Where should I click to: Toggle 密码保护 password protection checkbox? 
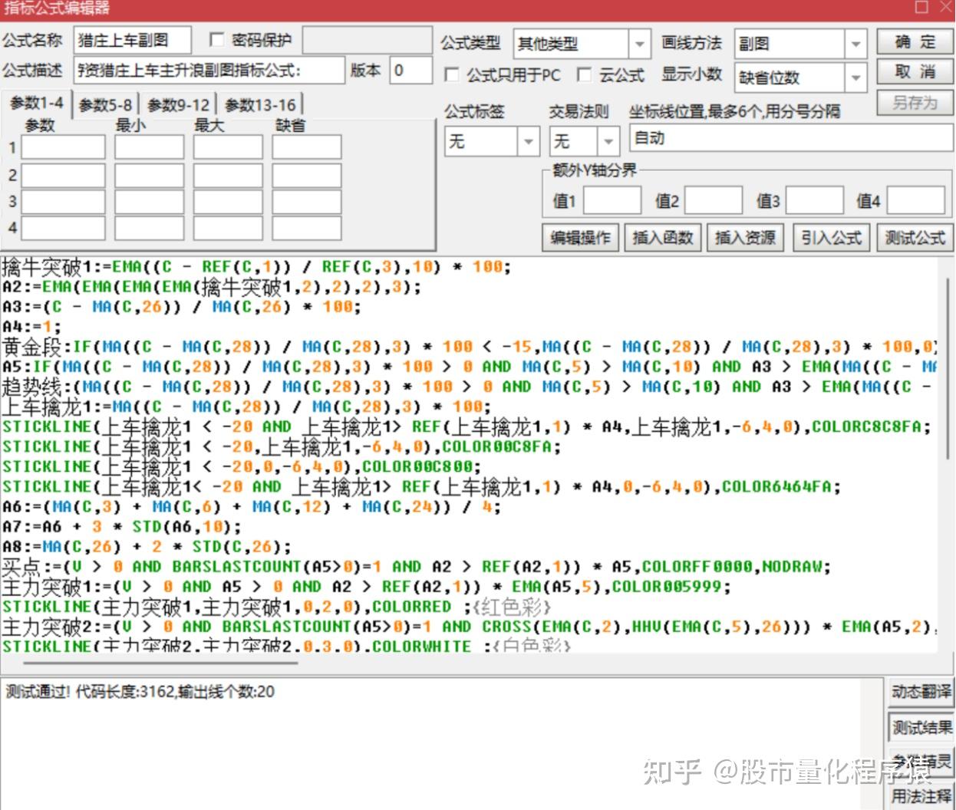pyautogui.click(x=217, y=40)
